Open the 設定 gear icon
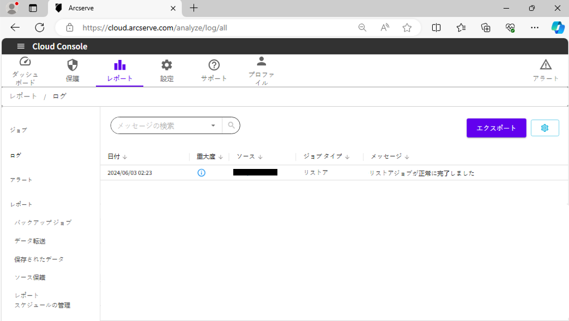Image resolution: width=569 pixels, height=321 pixels. [167, 65]
